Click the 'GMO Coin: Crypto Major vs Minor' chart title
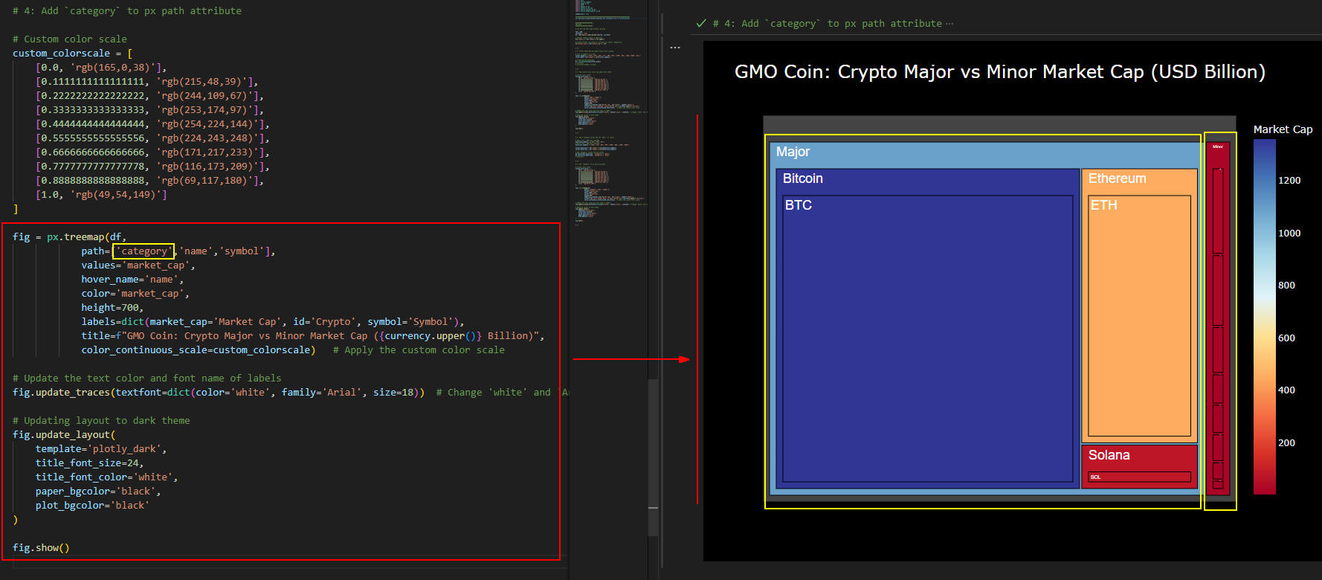The image size is (1322, 580). (x=999, y=72)
